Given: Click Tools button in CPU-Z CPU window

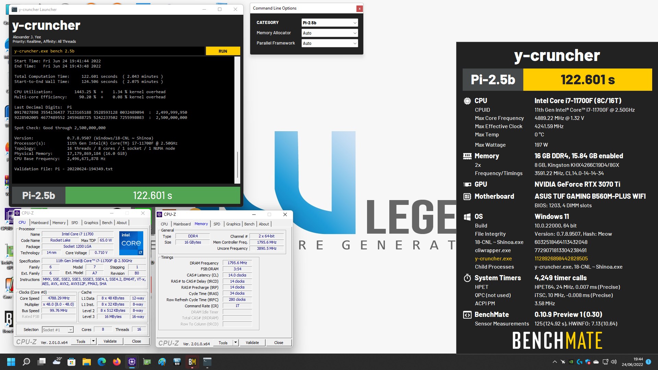Looking at the screenshot, I should coord(81,341).
